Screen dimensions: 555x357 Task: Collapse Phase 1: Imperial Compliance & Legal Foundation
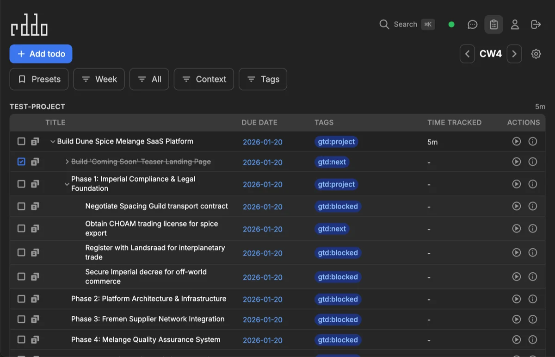67,184
